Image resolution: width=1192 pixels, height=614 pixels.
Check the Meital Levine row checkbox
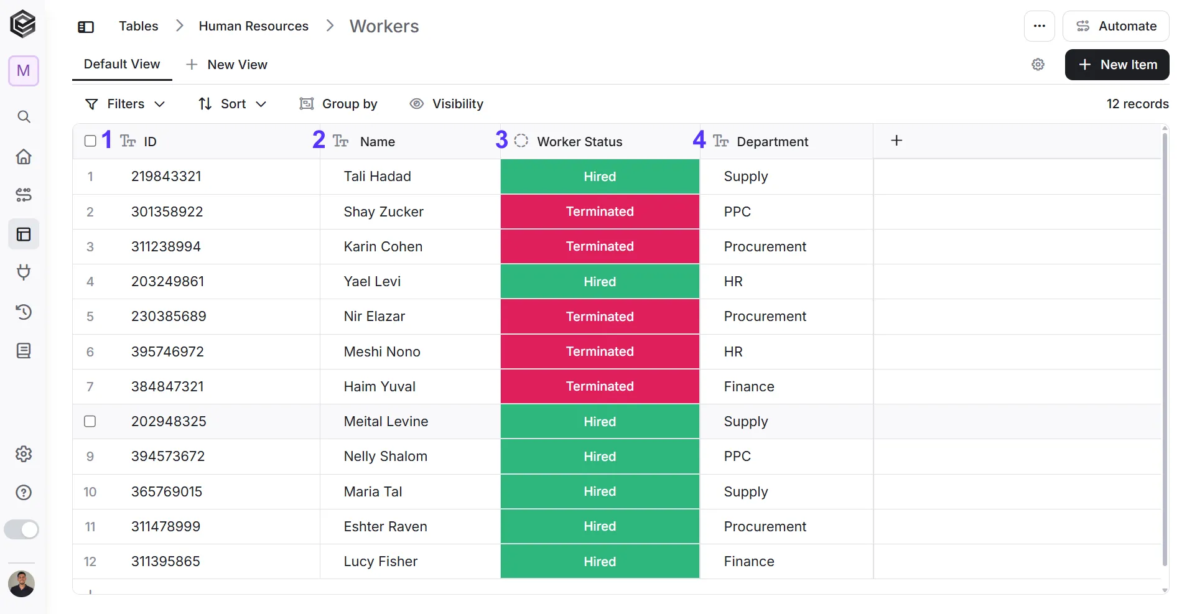(90, 421)
